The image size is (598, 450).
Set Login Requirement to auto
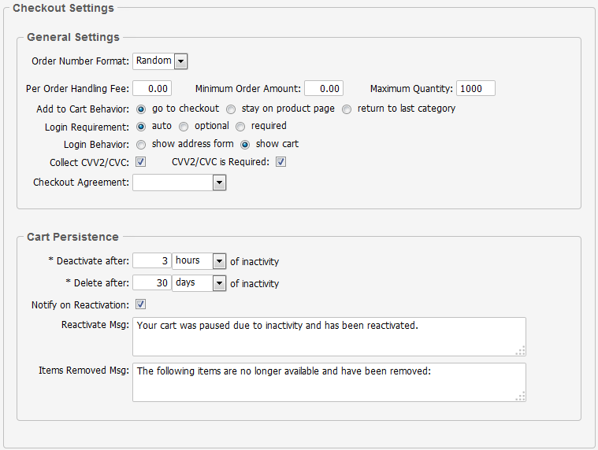tap(142, 127)
